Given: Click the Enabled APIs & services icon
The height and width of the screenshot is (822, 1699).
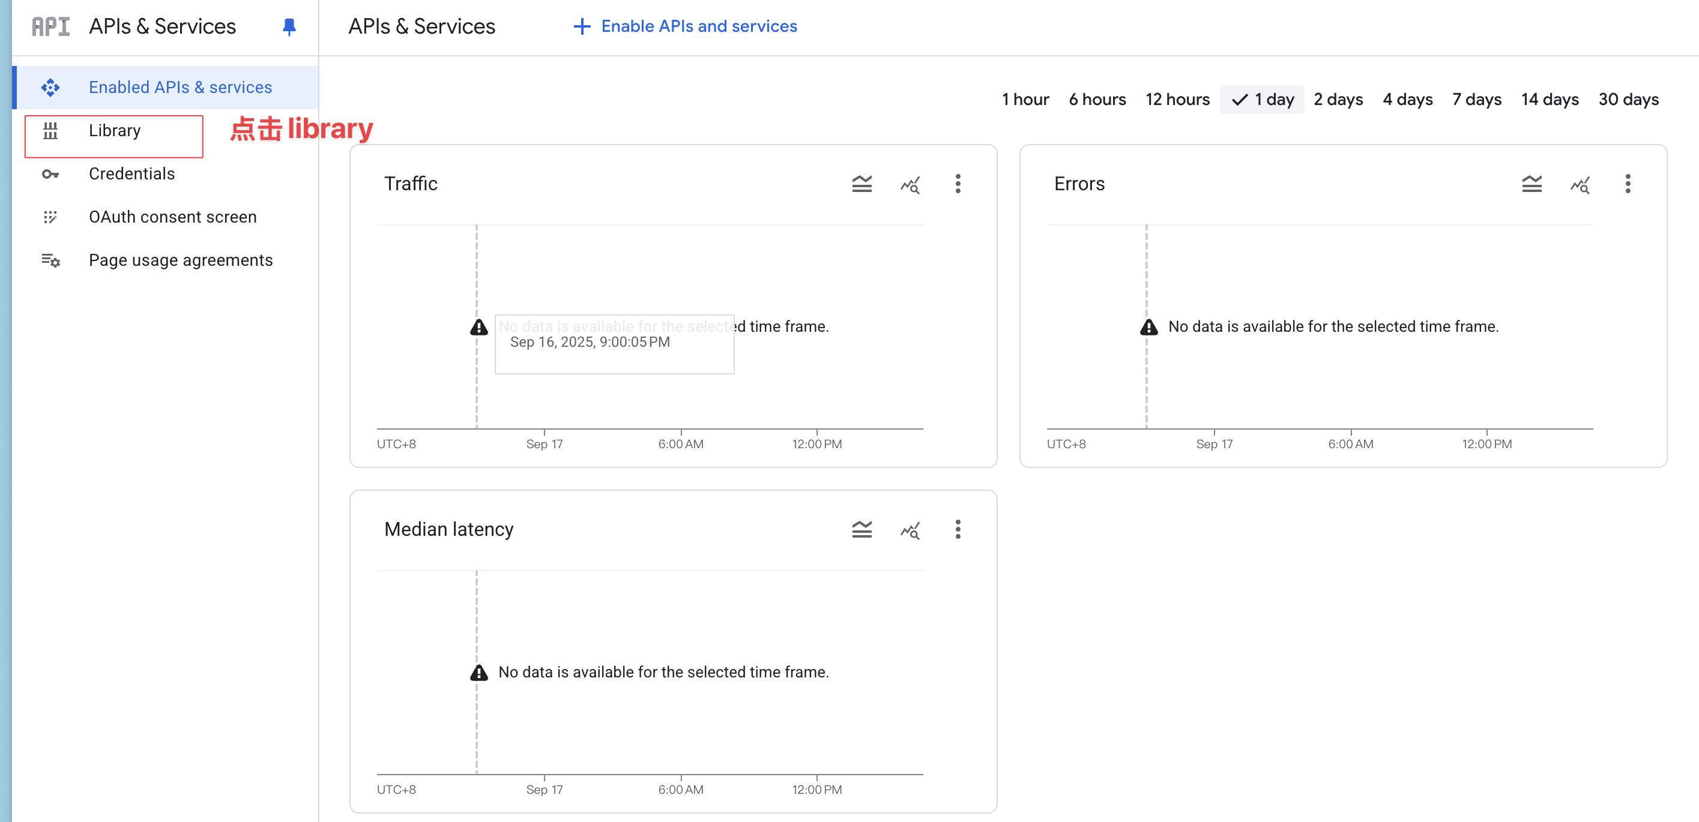Looking at the screenshot, I should [50, 87].
